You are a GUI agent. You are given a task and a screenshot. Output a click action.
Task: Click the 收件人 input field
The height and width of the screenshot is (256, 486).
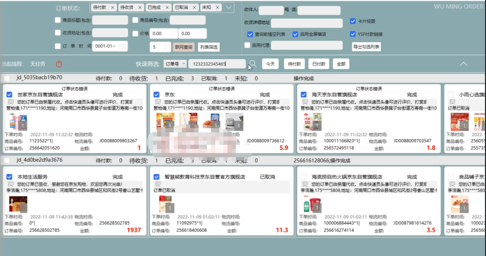[x=271, y=10]
